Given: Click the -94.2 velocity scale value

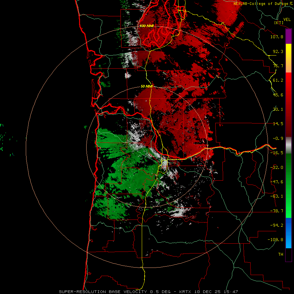Looking at the screenshot, I should (277, 225).
